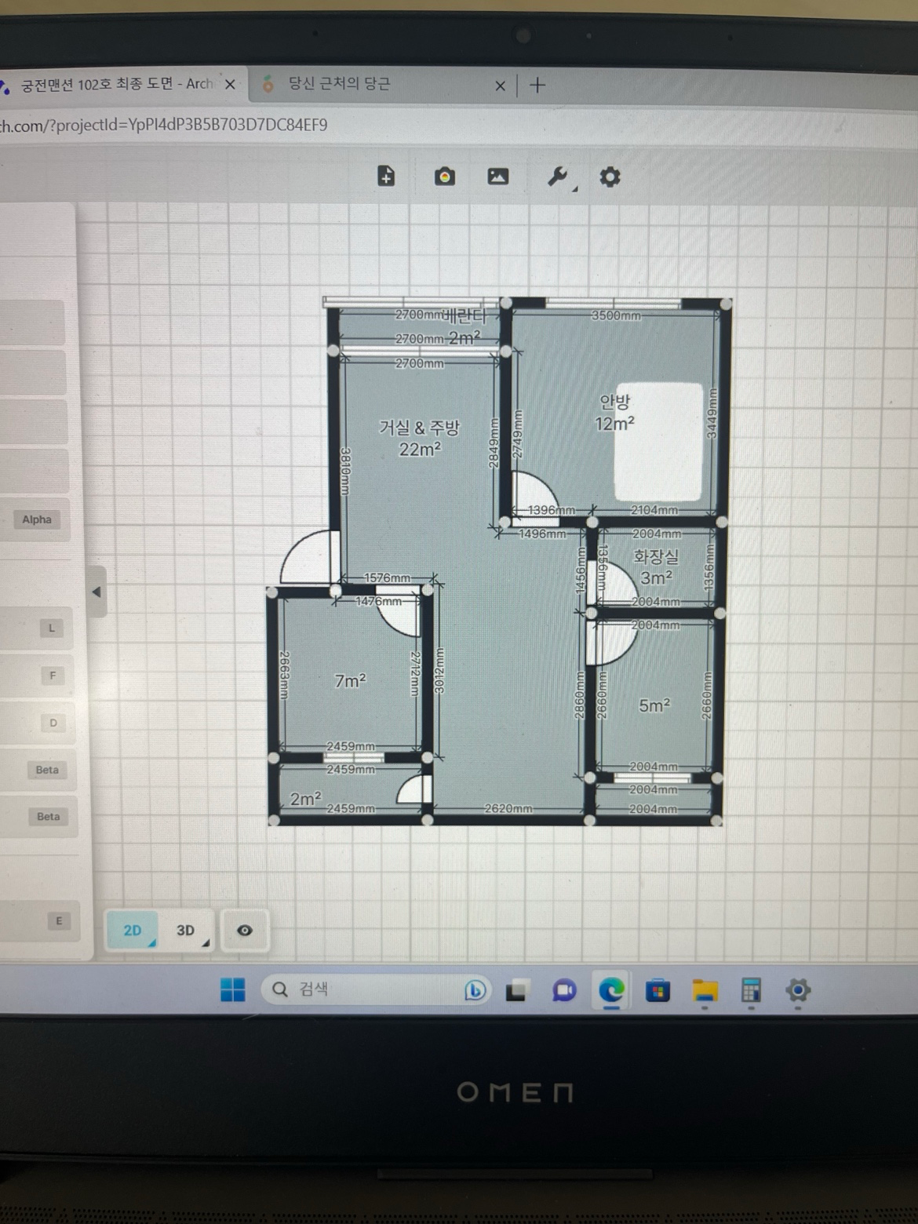Toggle the eye visibility button
The image size is (918, 1224).
click(245, 931)
